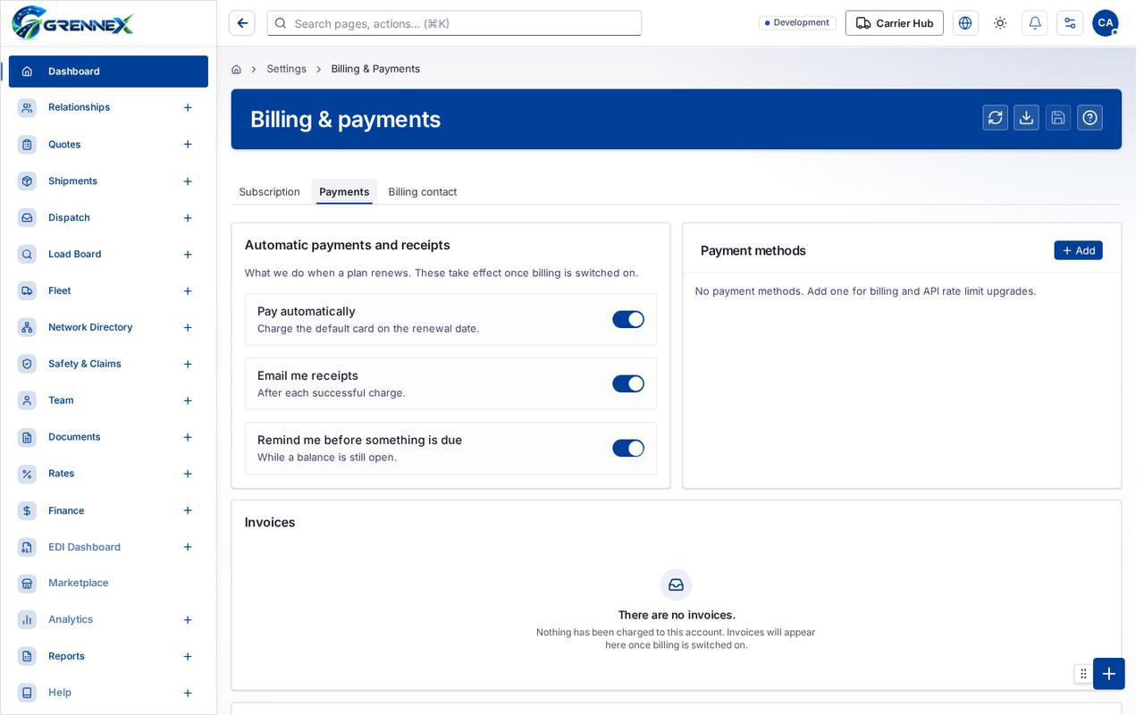Click the Grennex logo
Viewport: 1144px width, 715px height.
pos(72,23)
